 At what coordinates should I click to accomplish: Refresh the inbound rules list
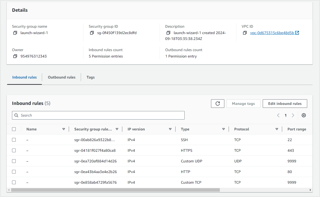click(x=217, y=104)
